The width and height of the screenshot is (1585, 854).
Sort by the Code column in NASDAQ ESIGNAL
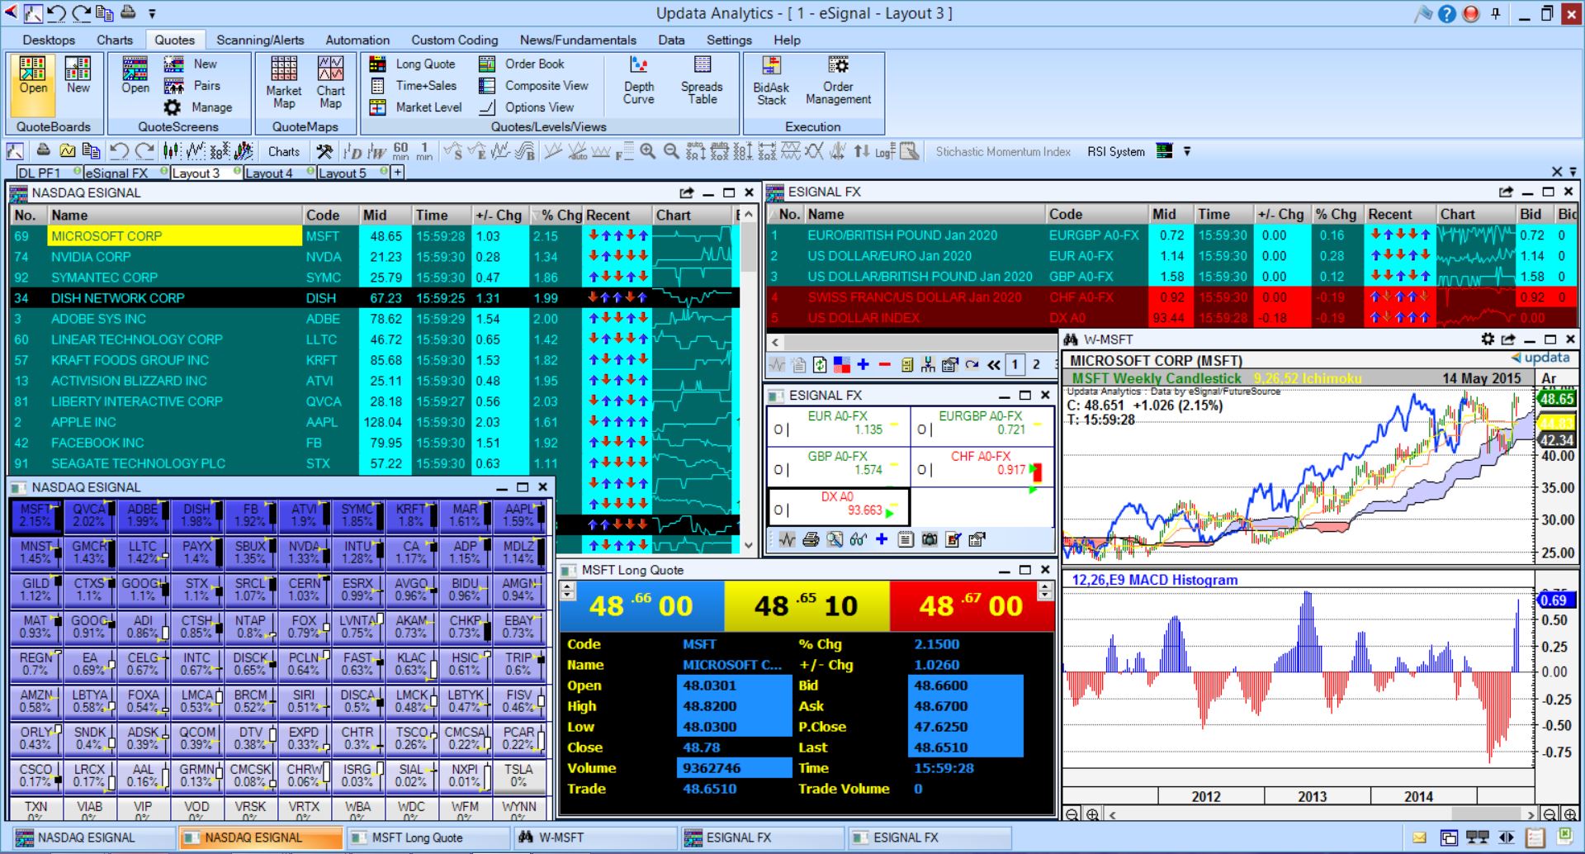(x=330, y=215)
